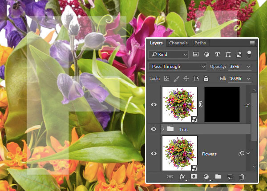This screenshot has height=191, width=267.
Task: Filter layers by pixel layer icon
Action: 196,54
